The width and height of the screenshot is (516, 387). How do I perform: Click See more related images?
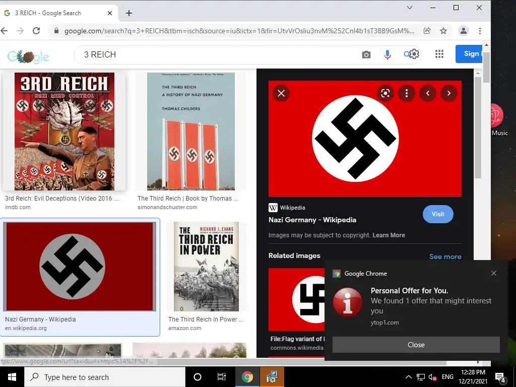tap(445, 256)
